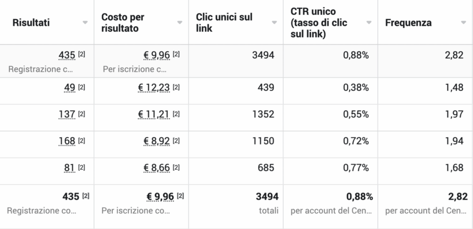The height and width of the screenshot is (229, 473).
Task: Click the € 9,96 cost link in first row
Action: coord(157,55)
